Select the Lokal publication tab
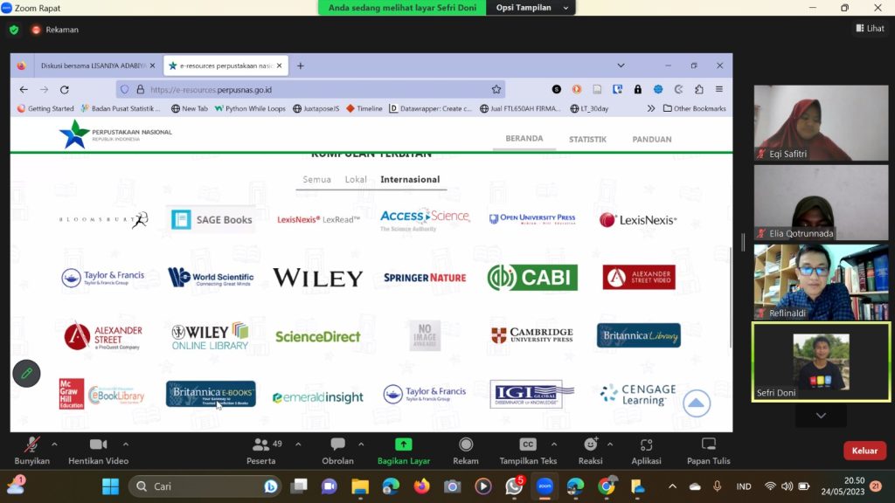 [x=356, y=180]
